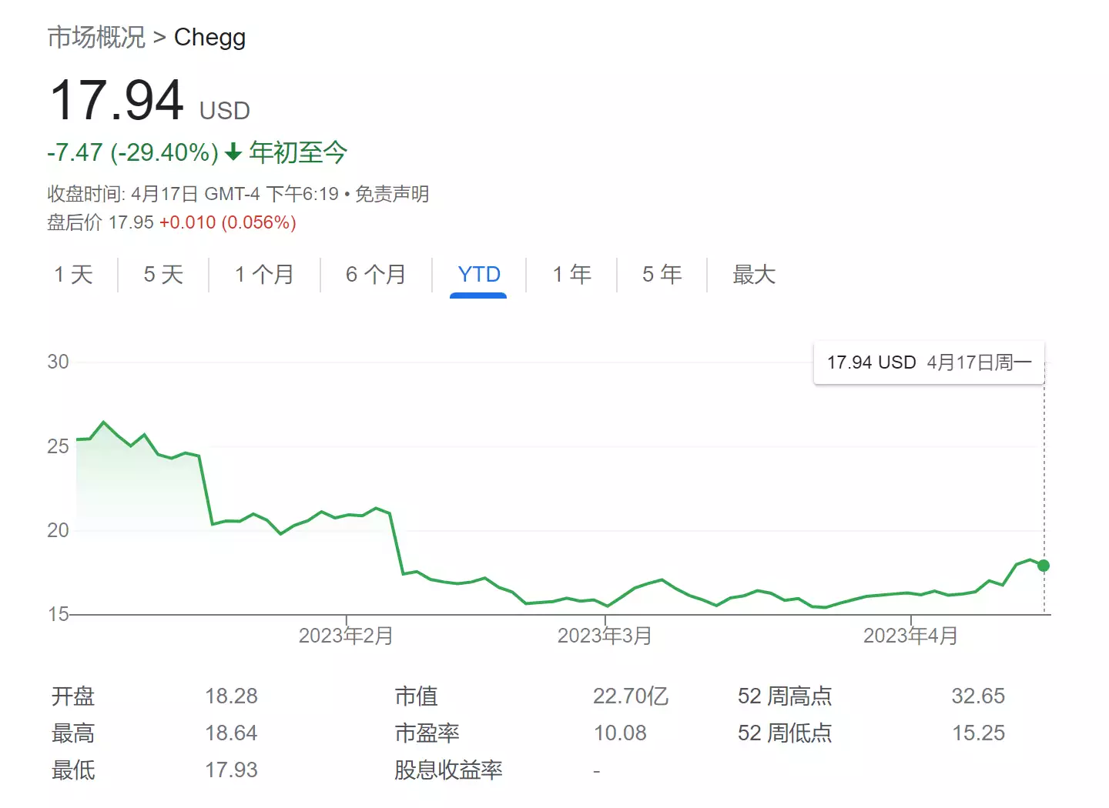The image size is (1109, 808).
Task: Click the 2023年3月 axis label
Action: [605, 636]
